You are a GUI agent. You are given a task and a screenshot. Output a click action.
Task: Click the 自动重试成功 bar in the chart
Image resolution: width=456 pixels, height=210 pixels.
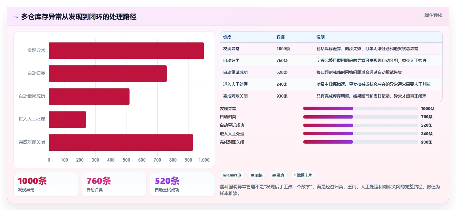(x=89, y=97)
